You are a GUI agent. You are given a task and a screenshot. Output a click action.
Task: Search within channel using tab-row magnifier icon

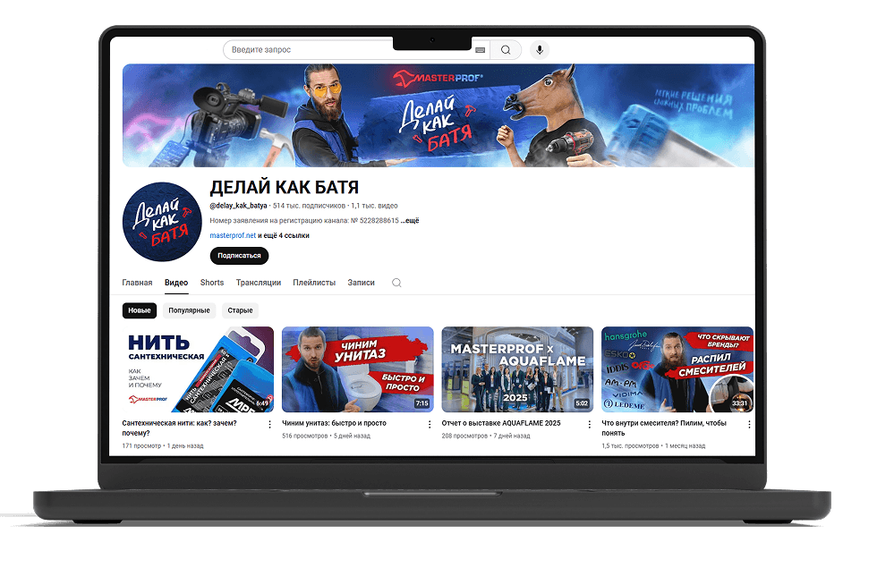(396, 283)
